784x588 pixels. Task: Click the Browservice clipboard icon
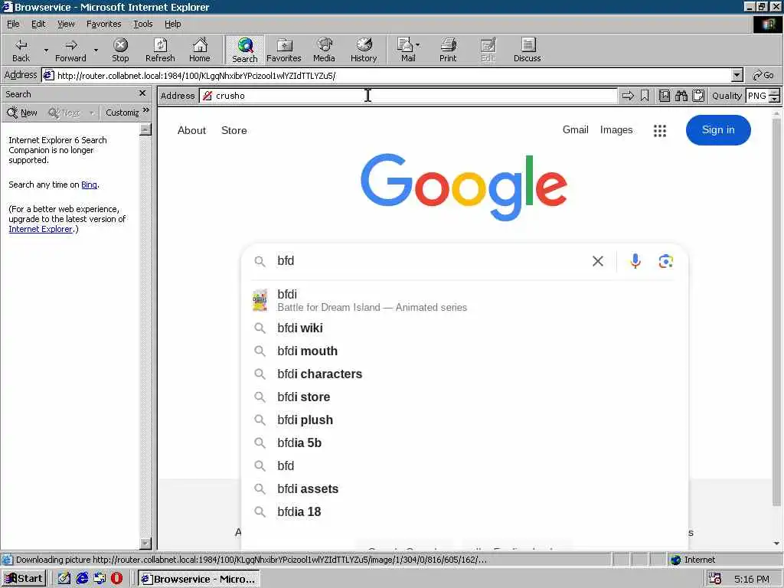(x=698, y=96)
